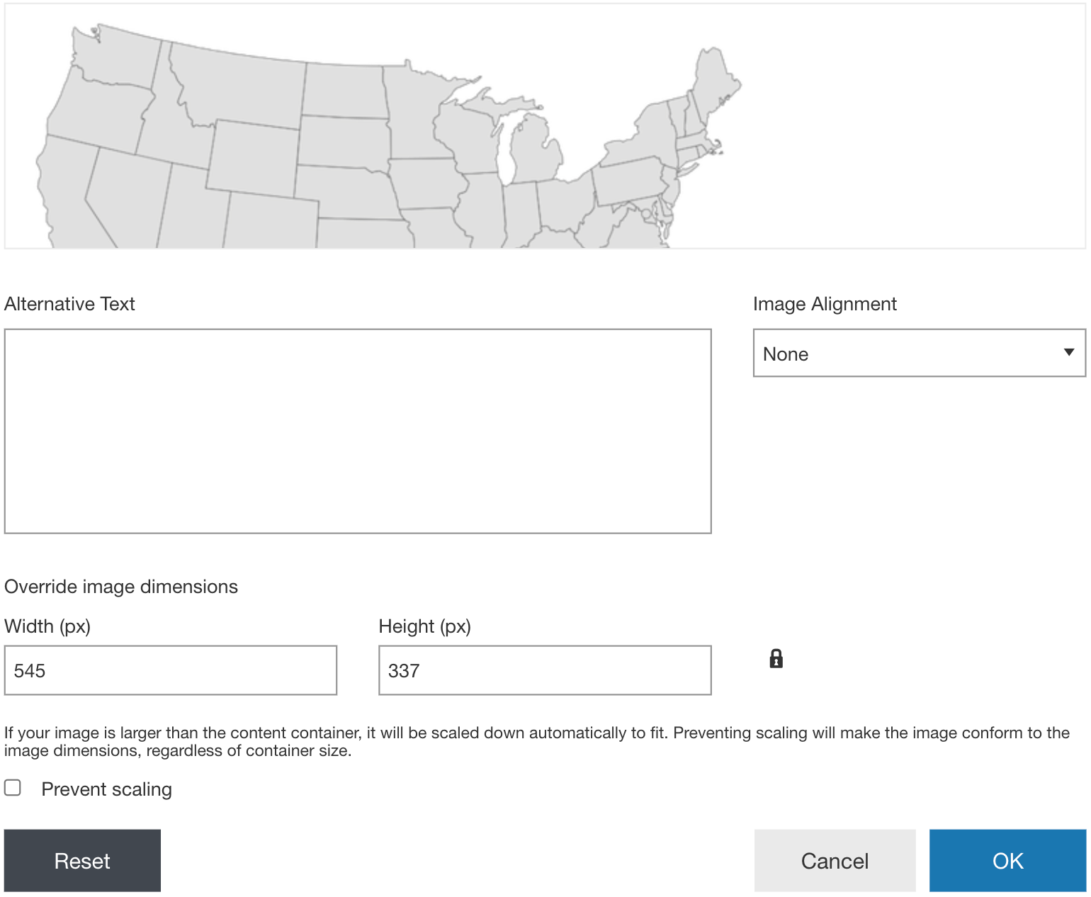The height and width of the screenshot is (897, 1091).
Task: Select the Height value 337
Action: pos(544,670)
